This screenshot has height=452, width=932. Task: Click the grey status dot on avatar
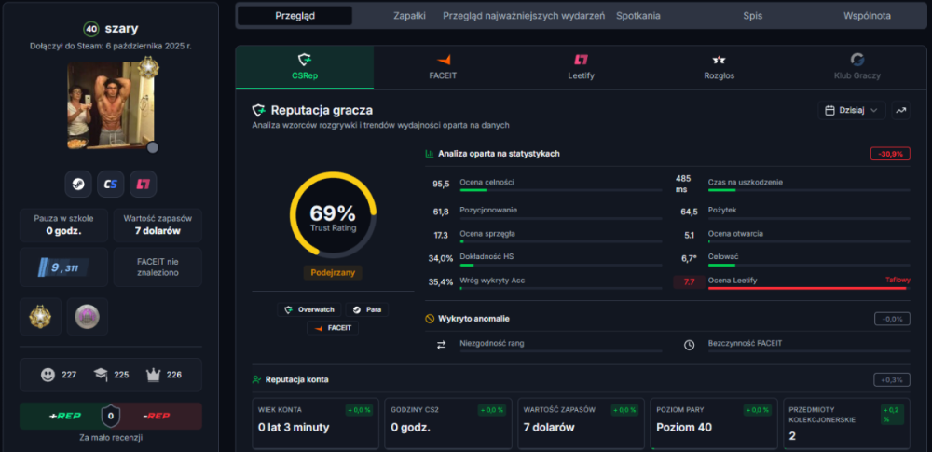[153, 147]
